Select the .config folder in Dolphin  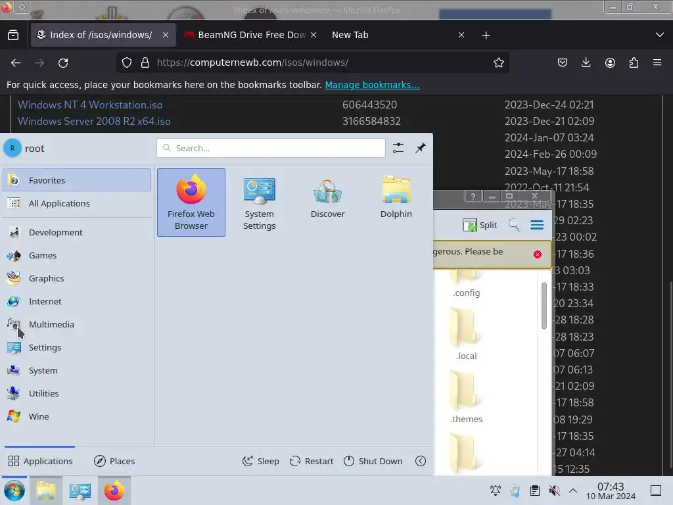tap(466, 283)
